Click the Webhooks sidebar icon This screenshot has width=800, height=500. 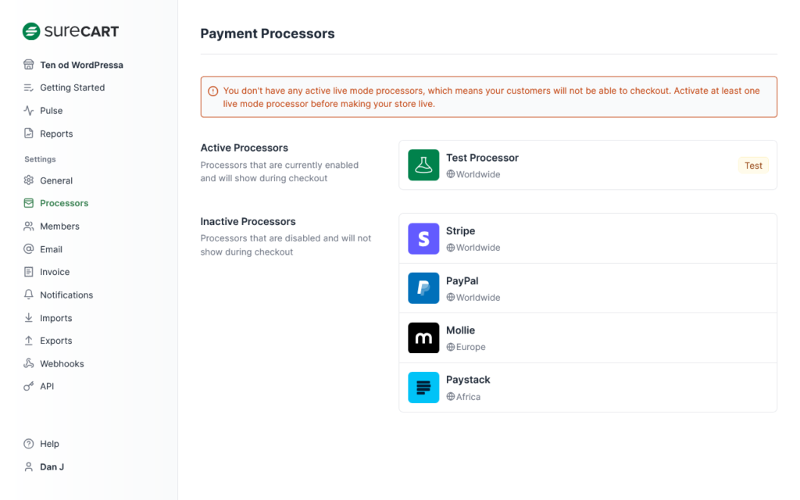tap(29, 363)
